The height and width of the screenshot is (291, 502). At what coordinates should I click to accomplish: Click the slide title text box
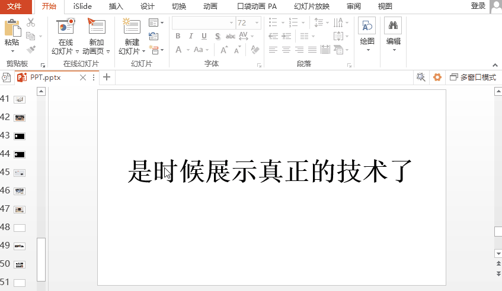(270, 171)
